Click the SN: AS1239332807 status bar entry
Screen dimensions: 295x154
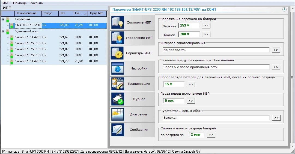(x=64, y=152)
